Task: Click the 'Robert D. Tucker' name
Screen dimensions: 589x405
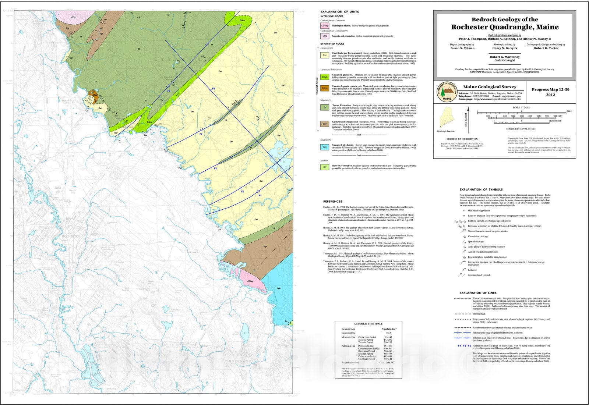Action: [546, 48]
